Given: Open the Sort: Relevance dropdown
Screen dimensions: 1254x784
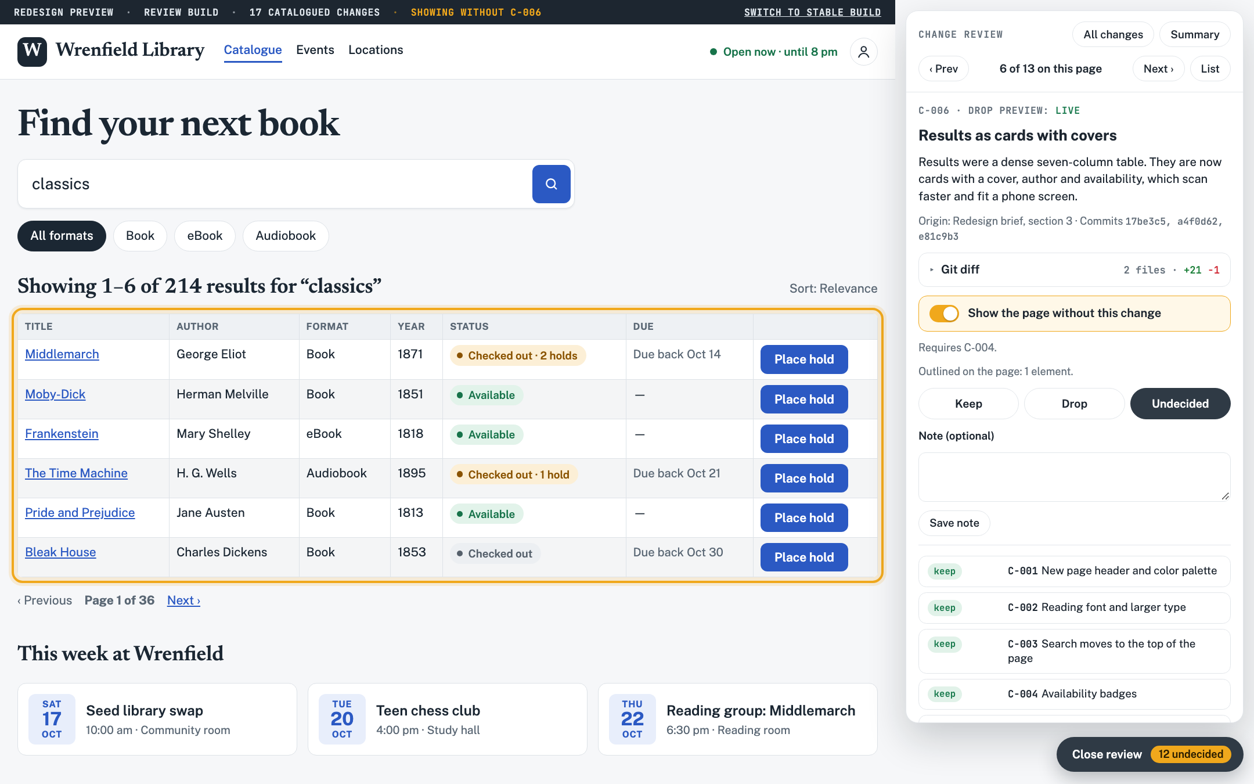Looking at the screenshot, I should 833,289.
